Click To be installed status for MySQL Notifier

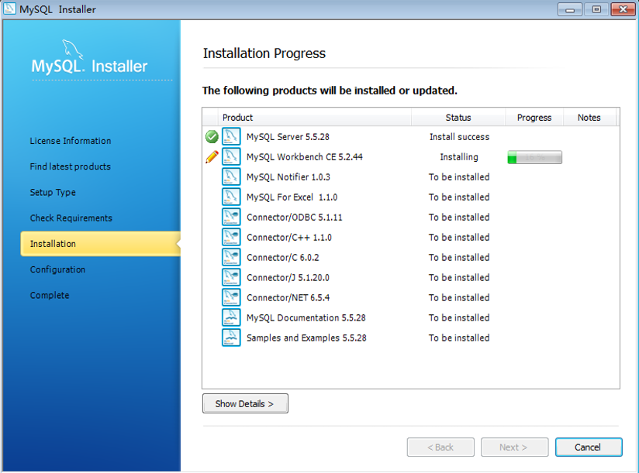pos(459,177)
